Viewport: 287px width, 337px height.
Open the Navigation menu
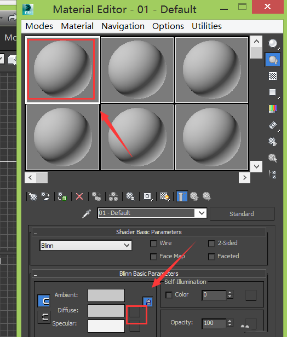coord(123,26)
